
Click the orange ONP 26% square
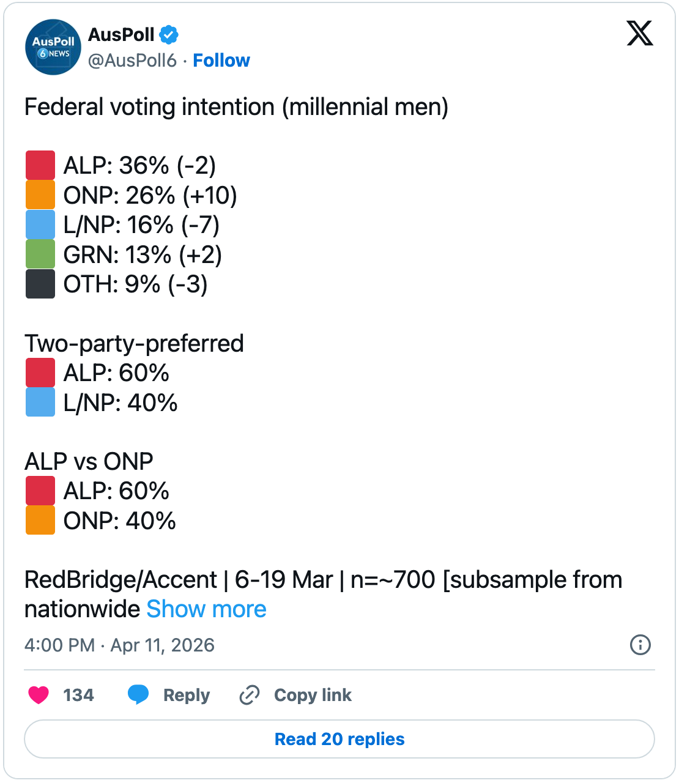click(x=40, y=195)
